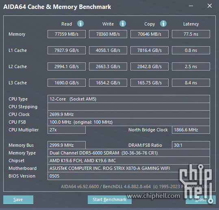Select the Memory Write result field

tap(108, 34)
